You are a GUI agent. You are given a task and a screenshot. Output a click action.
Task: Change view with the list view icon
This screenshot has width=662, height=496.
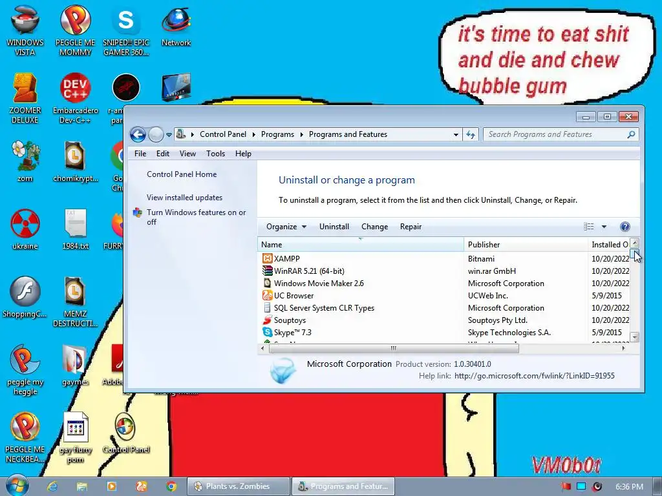[589, 227]
